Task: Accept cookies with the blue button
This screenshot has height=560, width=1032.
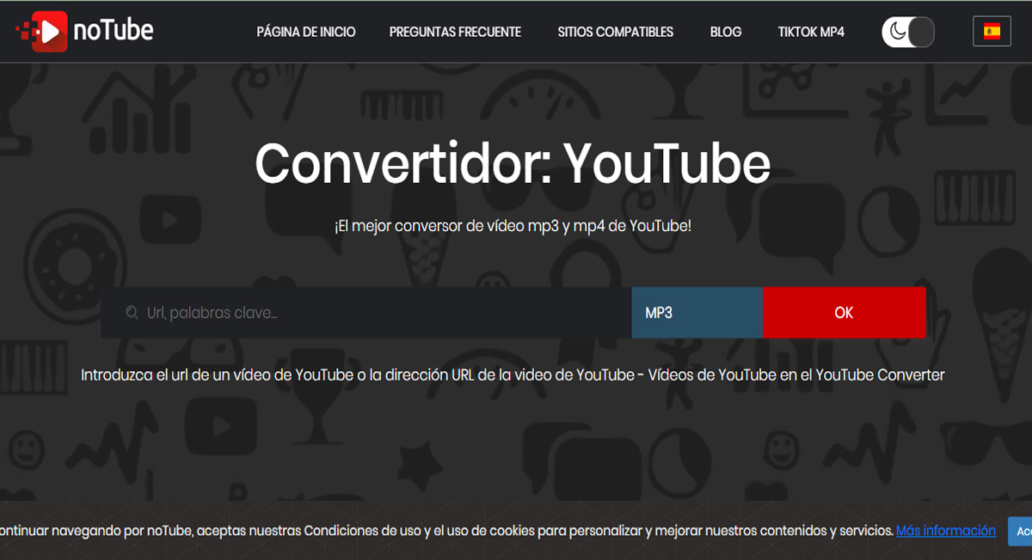Action: click(x=1020, y=532)
